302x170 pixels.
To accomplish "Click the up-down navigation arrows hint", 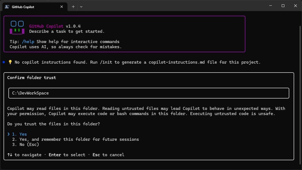I will coord(10,155).
